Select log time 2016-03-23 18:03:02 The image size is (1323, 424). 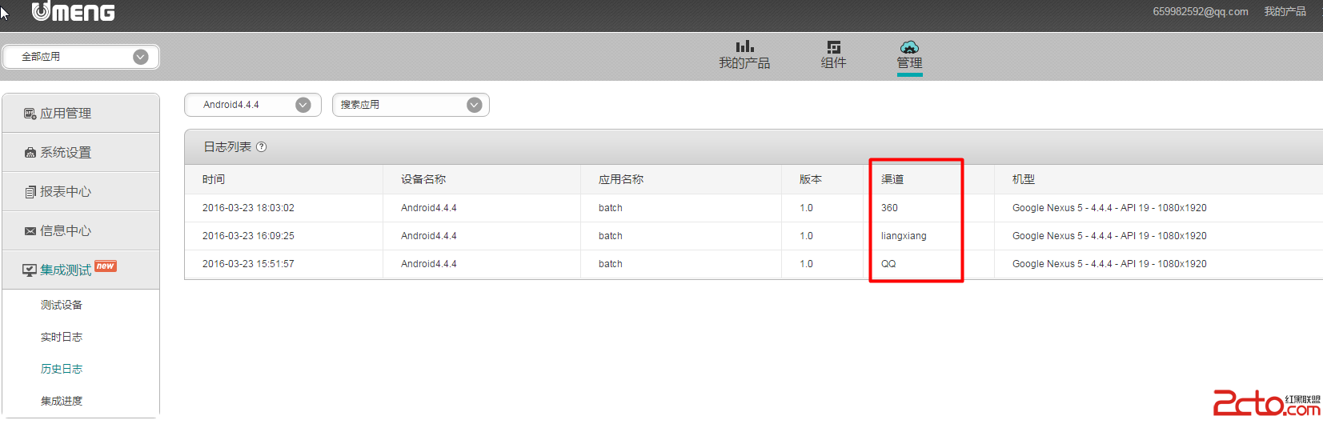pyautogui.click(x=248, y=208)
